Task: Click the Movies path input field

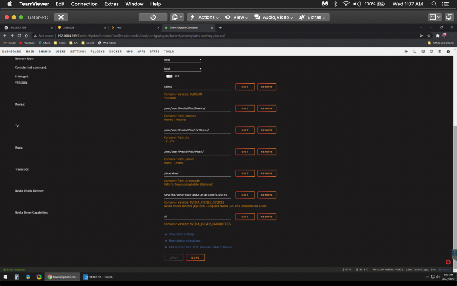Action: pyautogui.click(x=197, y=108)
